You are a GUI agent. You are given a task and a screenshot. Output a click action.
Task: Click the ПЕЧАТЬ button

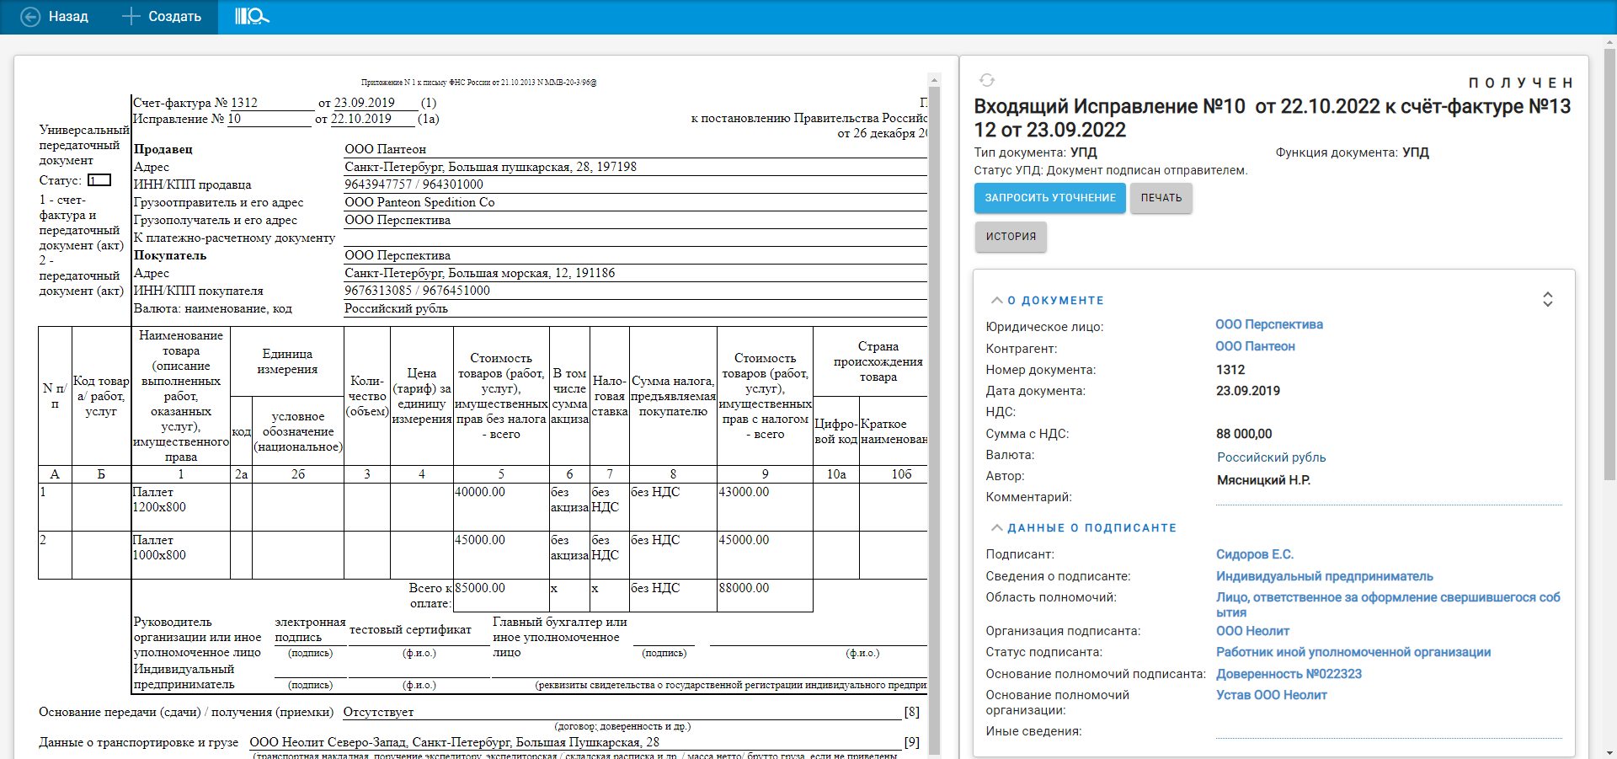(1161, 198)
